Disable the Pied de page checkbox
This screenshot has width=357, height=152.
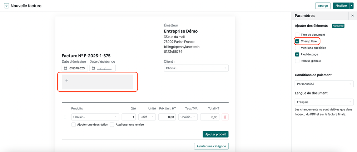297,54
